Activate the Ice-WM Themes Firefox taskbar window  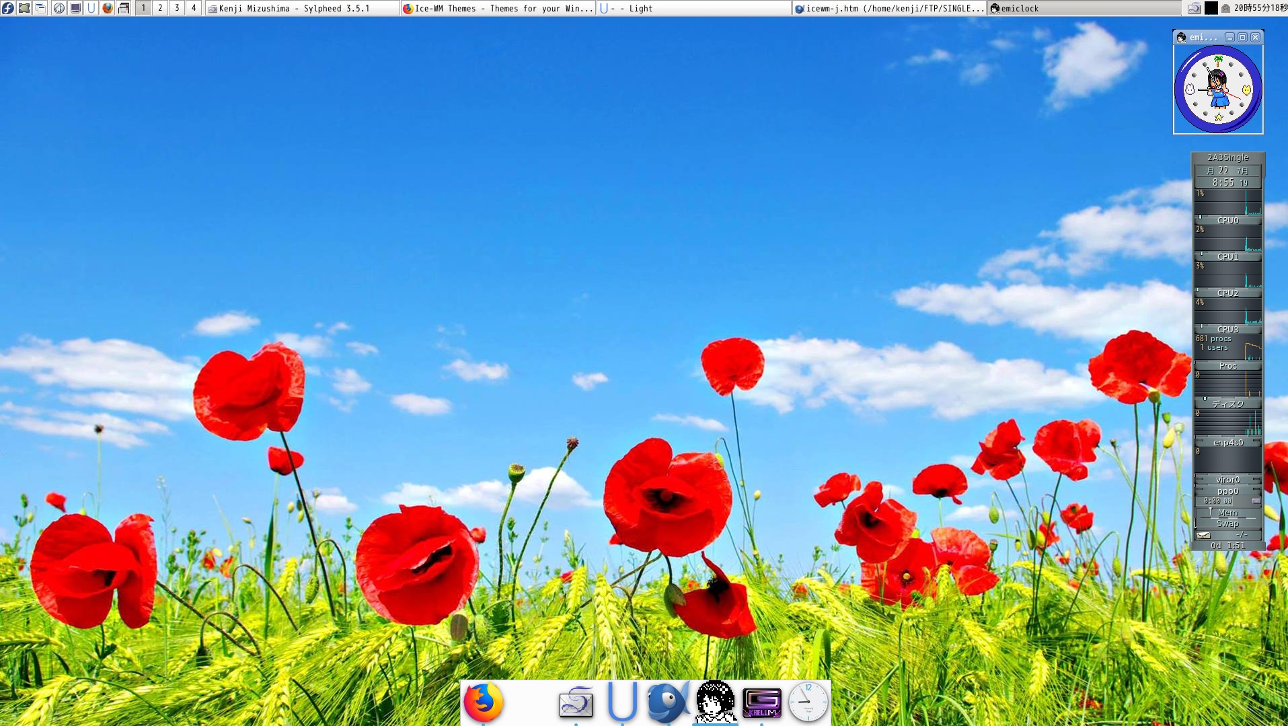tap(498, 8)
